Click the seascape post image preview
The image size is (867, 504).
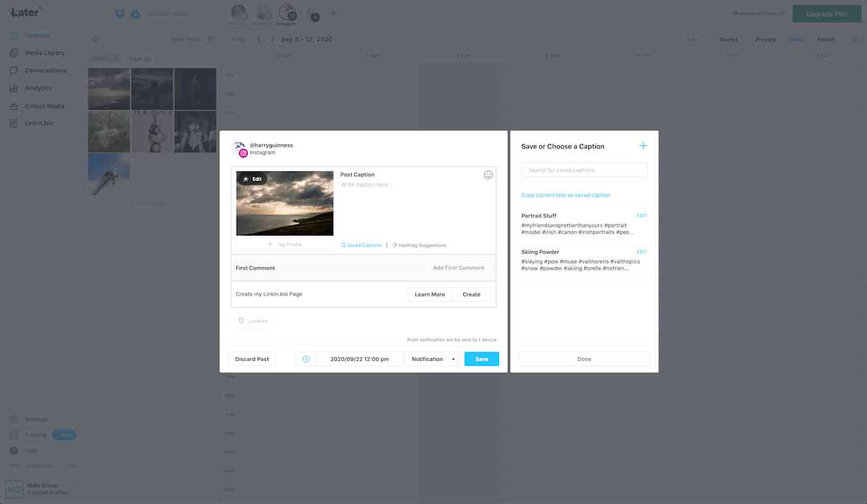[285, 203]
